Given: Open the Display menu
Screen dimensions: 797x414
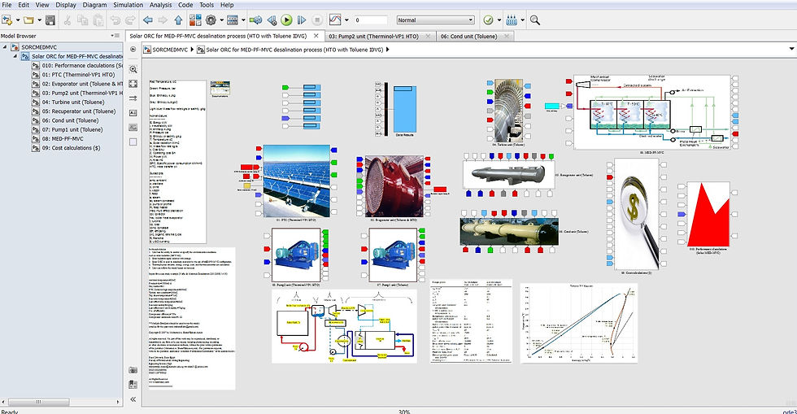Looking at the screenshot, I should 66,5.
